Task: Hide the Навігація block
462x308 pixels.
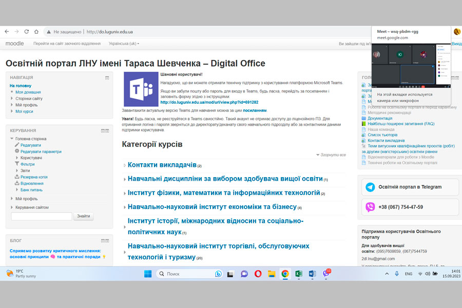Action: tap(107, 78)
